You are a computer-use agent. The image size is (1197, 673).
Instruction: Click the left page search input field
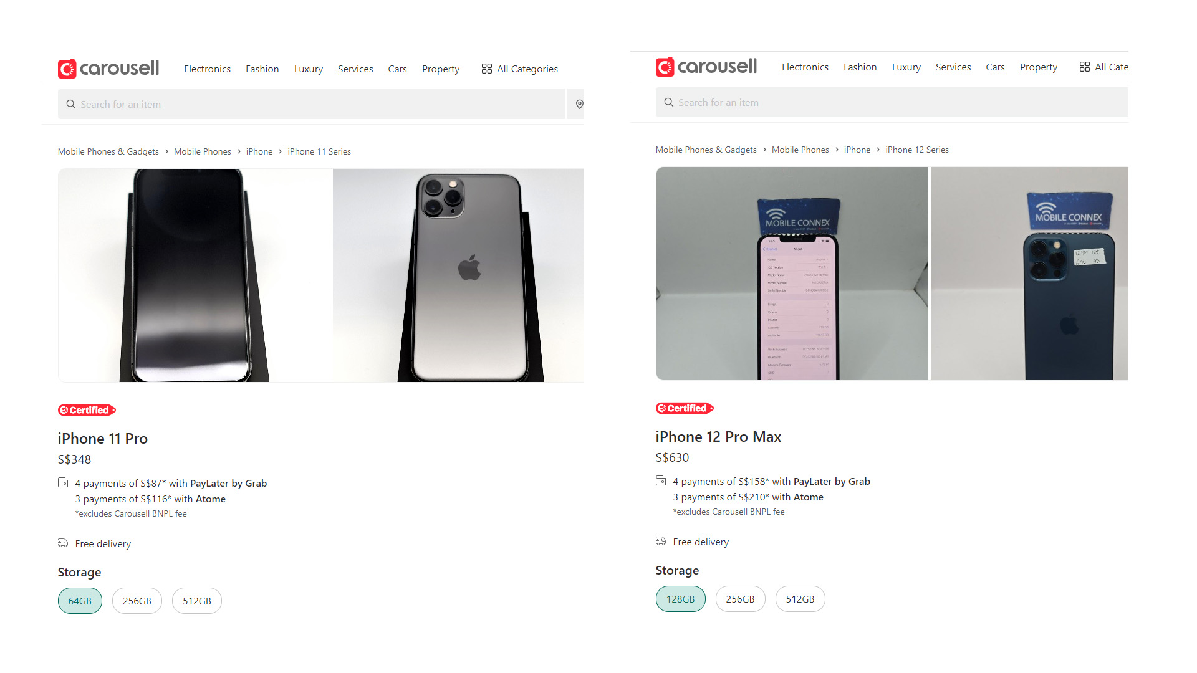point(312,104)
